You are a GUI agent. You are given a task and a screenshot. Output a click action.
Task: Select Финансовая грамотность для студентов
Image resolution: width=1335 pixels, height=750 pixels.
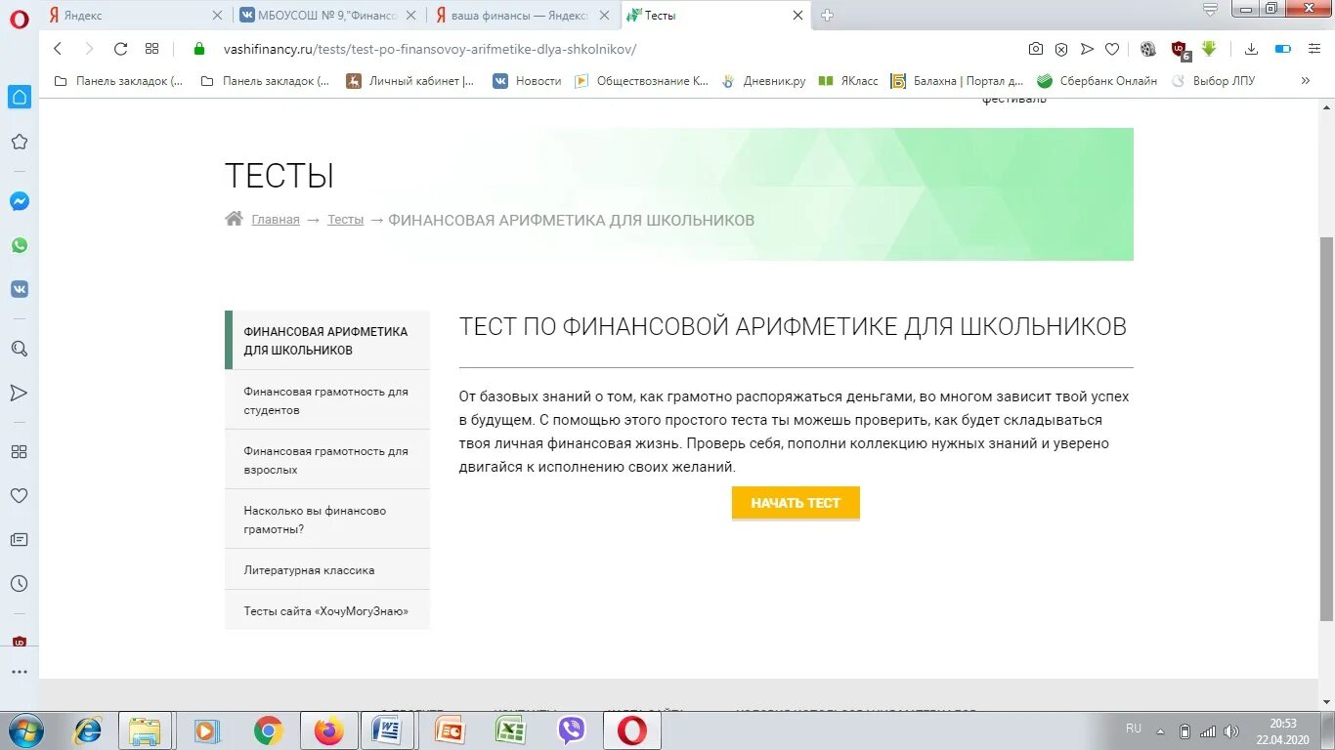point(327,400)
